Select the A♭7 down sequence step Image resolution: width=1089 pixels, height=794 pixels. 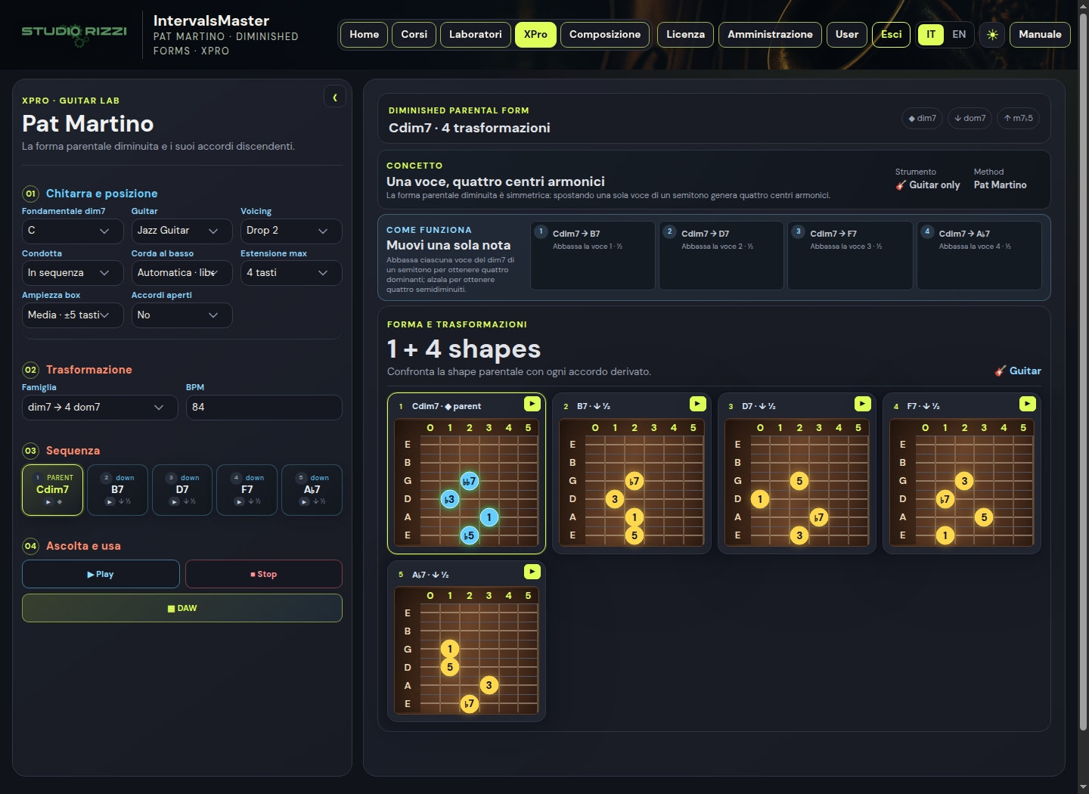[x=312, y=490]
